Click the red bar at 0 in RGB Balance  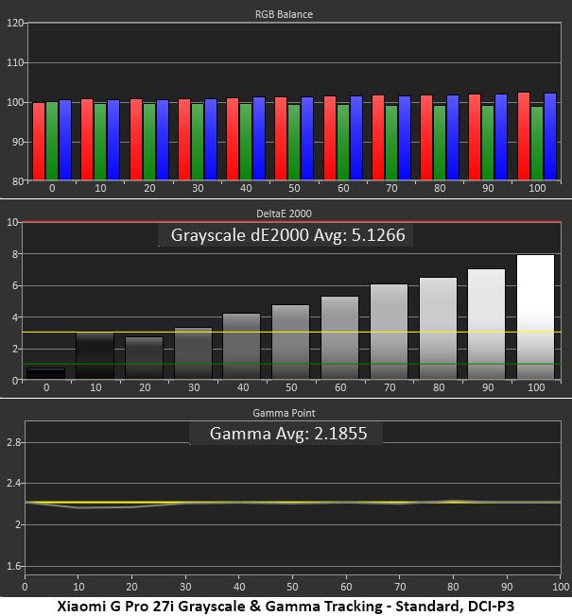[39, 142]
